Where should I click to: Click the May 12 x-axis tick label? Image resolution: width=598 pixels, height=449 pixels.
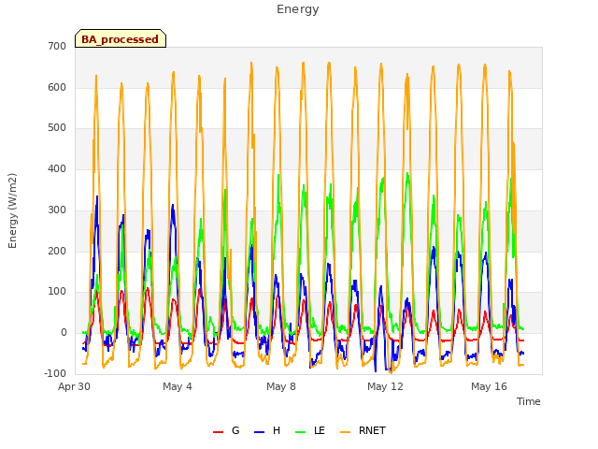pyautogui.click(x=385, y=386)
